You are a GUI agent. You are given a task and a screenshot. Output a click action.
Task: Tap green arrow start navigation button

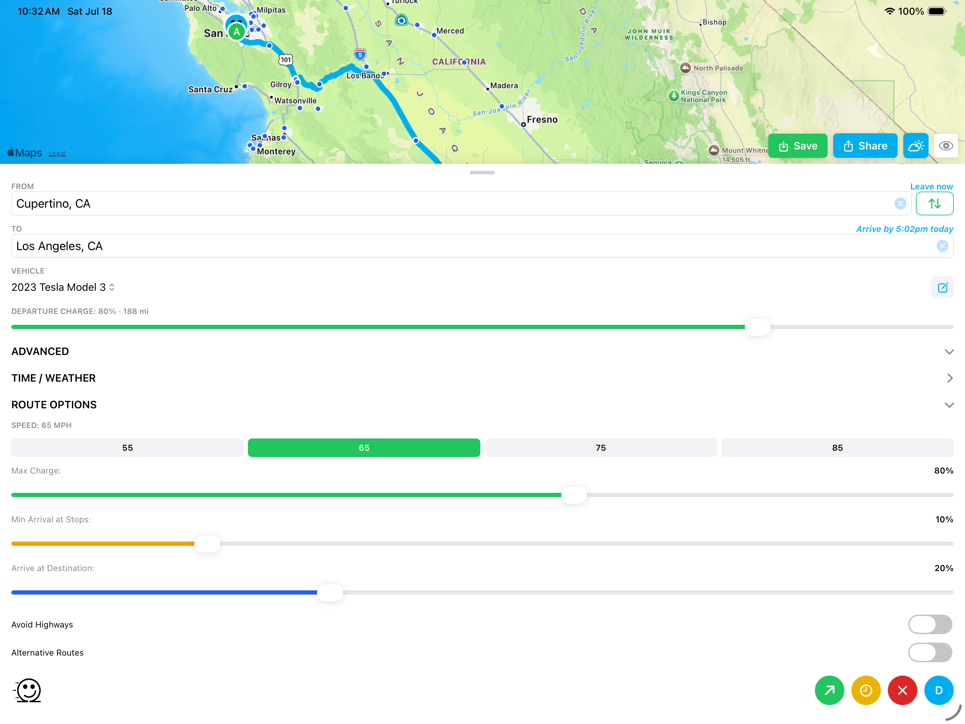829,690
